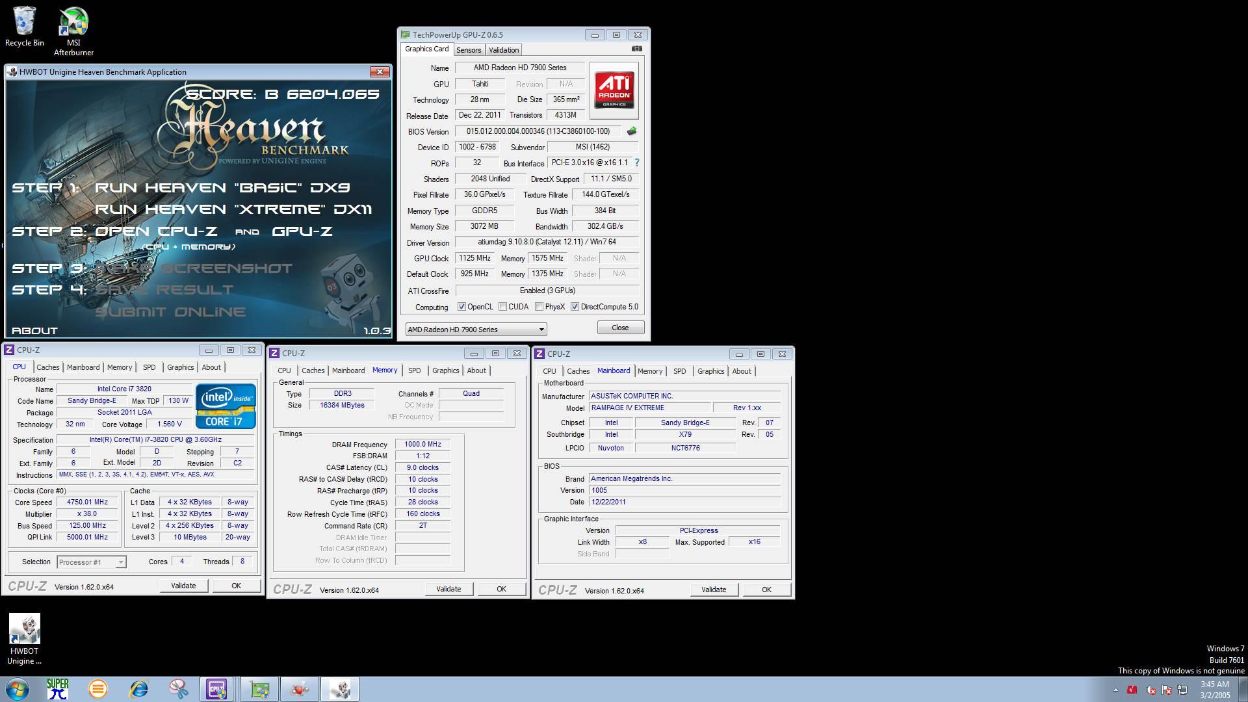Viewport: 1248px width, 702px height.
Task: Launch Internet Explorer from the taskbar
Action: point(138,689)
